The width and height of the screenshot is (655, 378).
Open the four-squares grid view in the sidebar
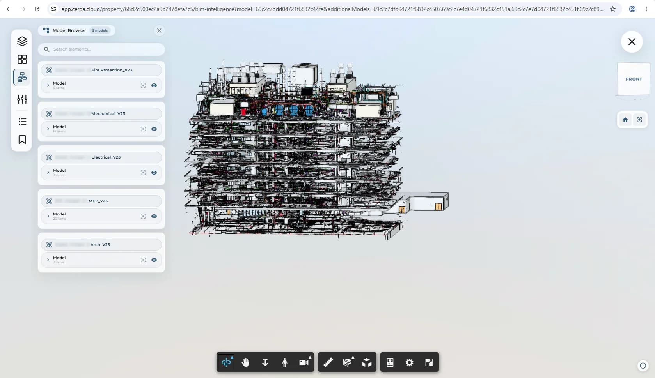(22, 59)
